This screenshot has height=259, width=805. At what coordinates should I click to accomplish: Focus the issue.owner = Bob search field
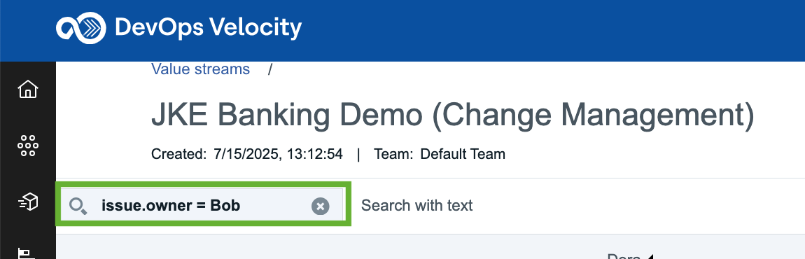click(203, 206)
